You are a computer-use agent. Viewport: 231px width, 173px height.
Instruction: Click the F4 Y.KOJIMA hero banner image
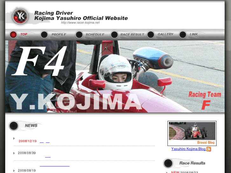115,77
